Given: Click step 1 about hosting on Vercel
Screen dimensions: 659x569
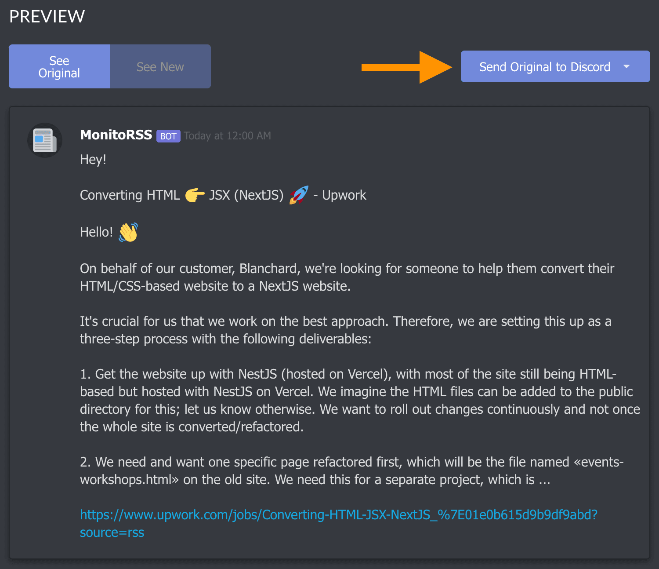Looking at the screenshot, I should (359, 400).
